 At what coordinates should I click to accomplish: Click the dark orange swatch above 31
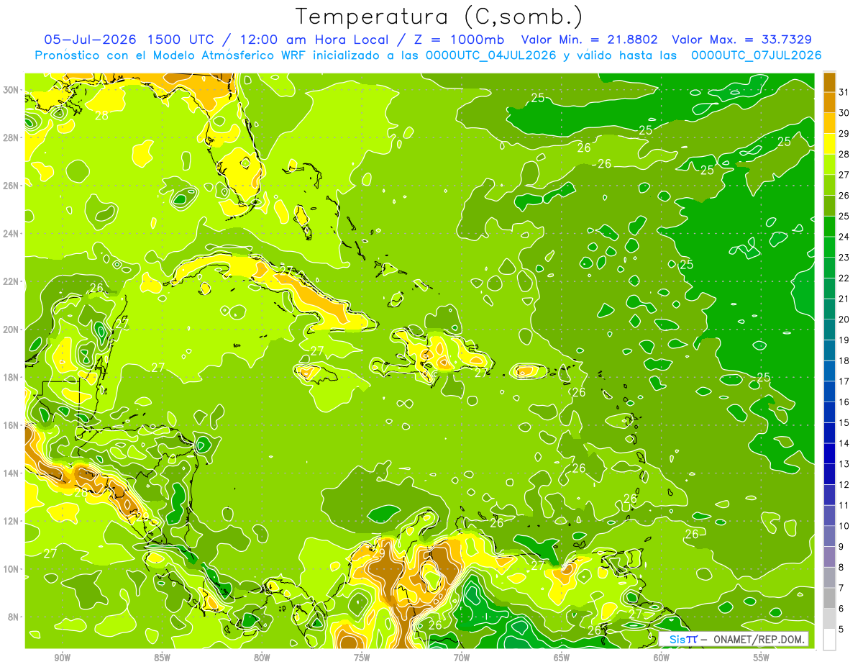829,81
